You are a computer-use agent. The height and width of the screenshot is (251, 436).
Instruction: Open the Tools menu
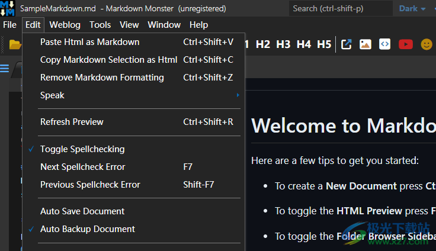pyautogui.click(x=100, y=25)
